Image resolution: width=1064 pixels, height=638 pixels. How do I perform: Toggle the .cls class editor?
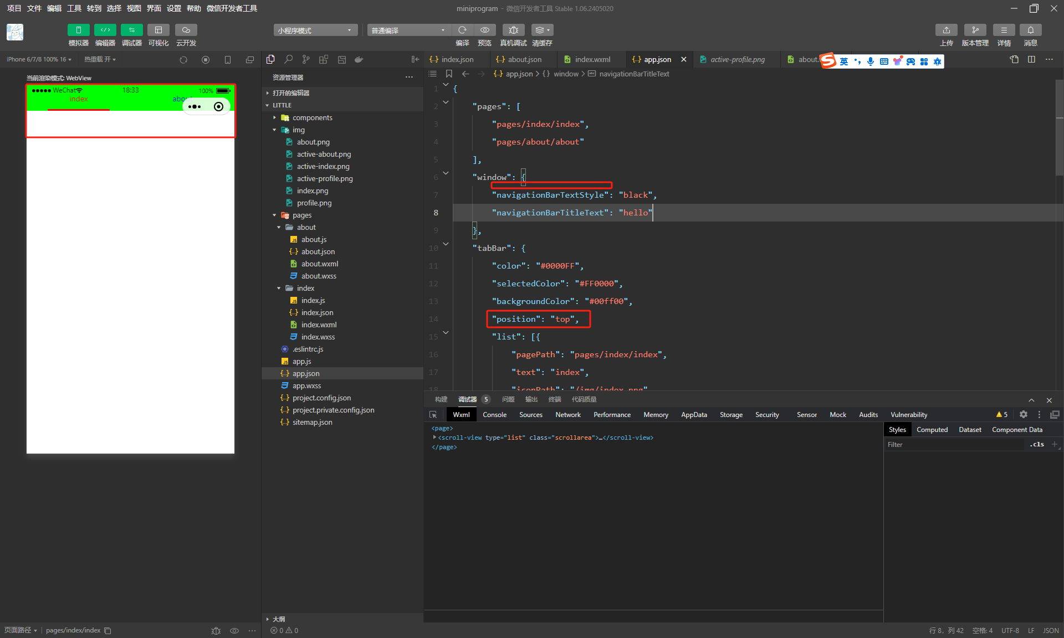[x=1037, y=444]
